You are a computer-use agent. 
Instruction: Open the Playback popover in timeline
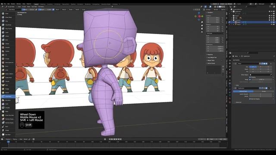9,139
